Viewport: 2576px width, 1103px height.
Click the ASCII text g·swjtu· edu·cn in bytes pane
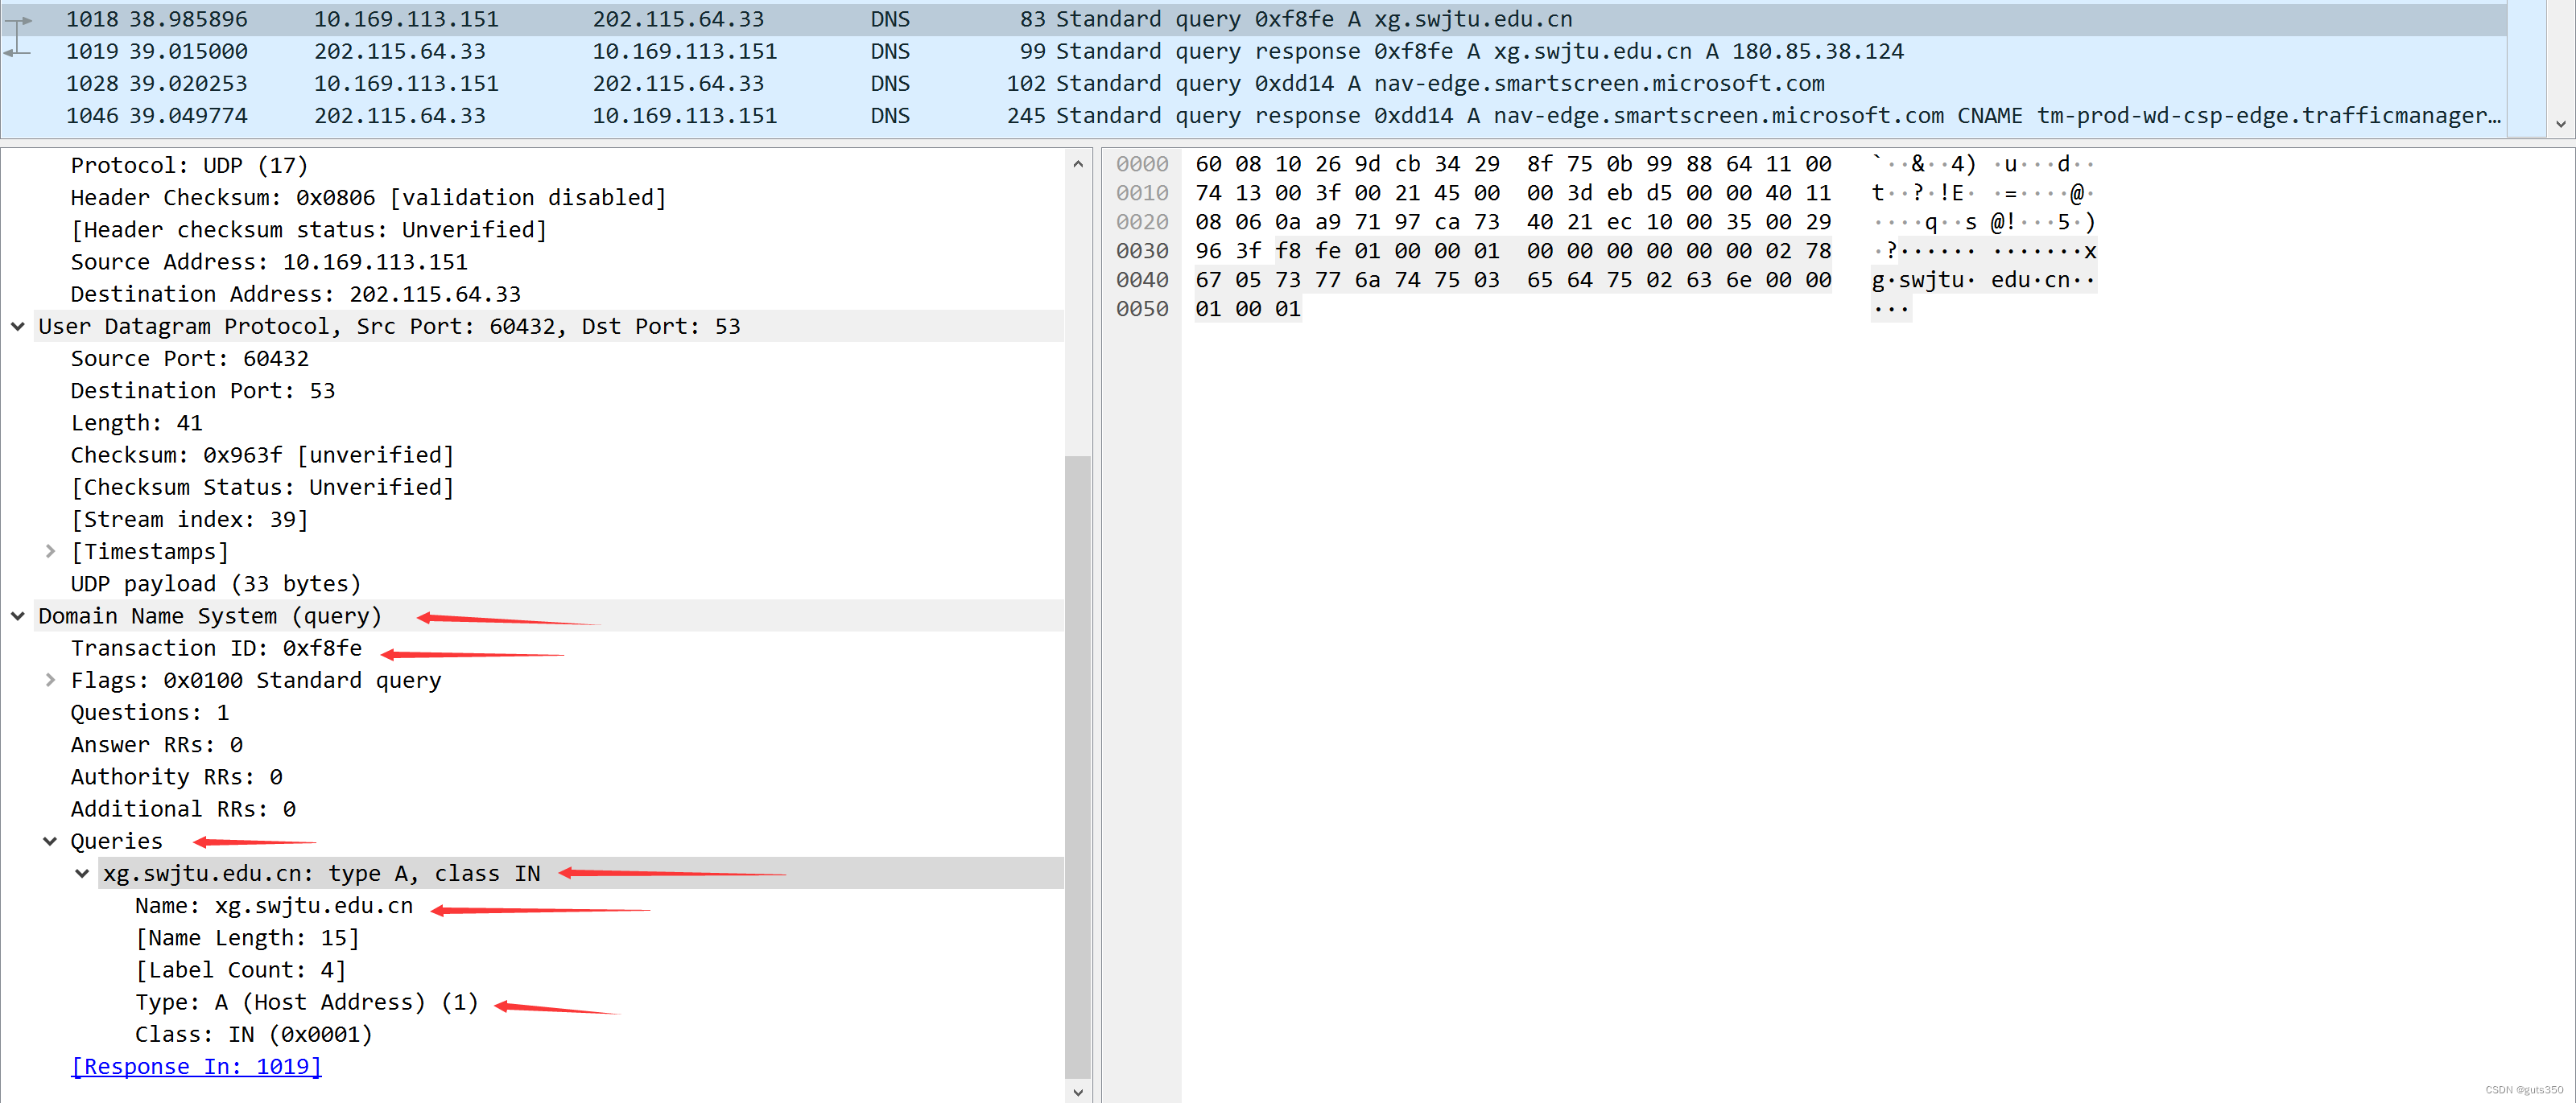pos(1983,280)
